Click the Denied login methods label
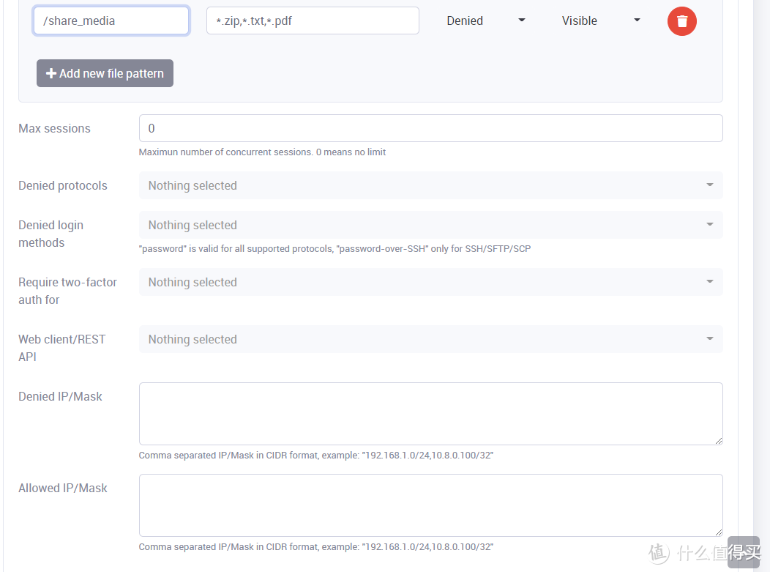This screenshot has width=770, height=572. (x=51, y=234)
